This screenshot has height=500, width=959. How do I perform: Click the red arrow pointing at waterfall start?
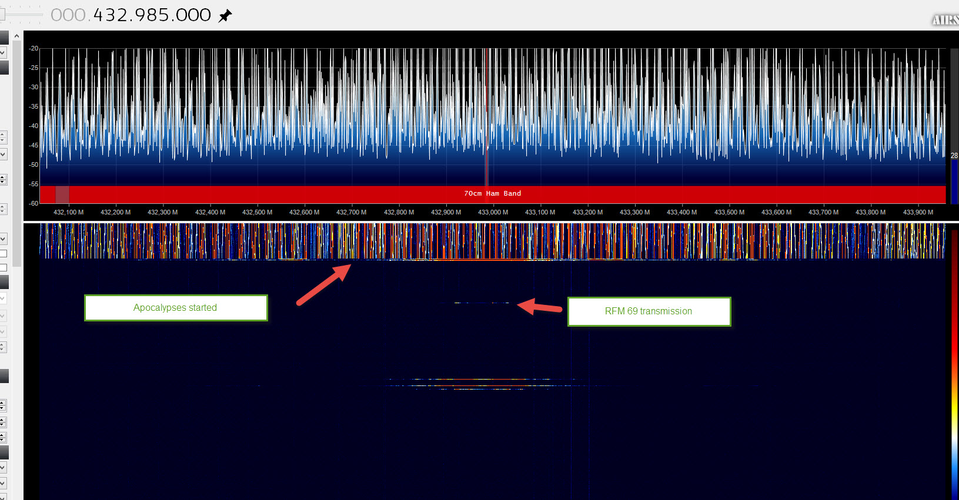(x=324, y=284)
